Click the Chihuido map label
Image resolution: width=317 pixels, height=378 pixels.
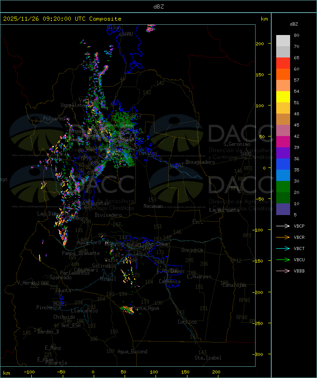pyautogui.click(x=64, y=317)
